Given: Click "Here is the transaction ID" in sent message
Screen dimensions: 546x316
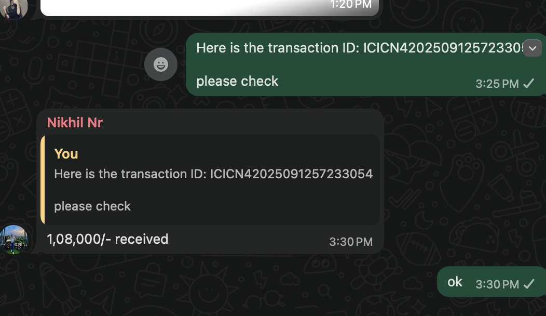Looking at the screenshot, I should click(x=278, y=48).
